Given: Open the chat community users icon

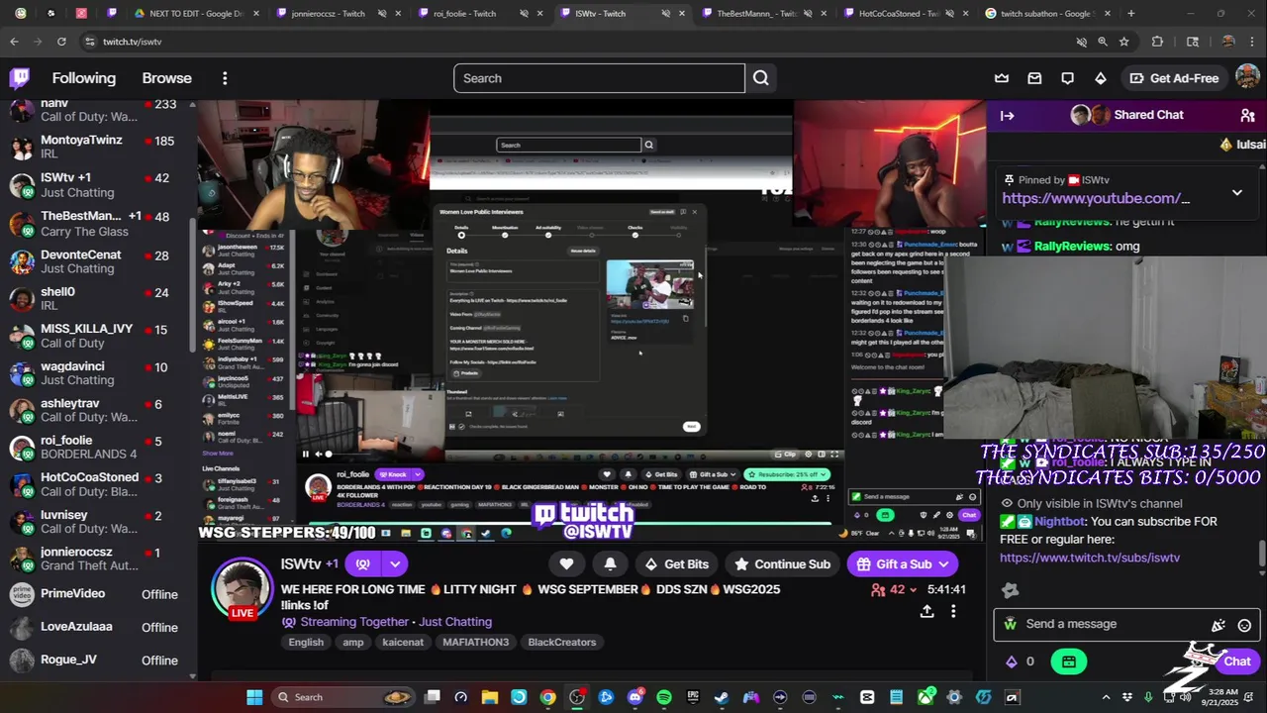Looking at the screenshot, I should tap(1247, 116).
